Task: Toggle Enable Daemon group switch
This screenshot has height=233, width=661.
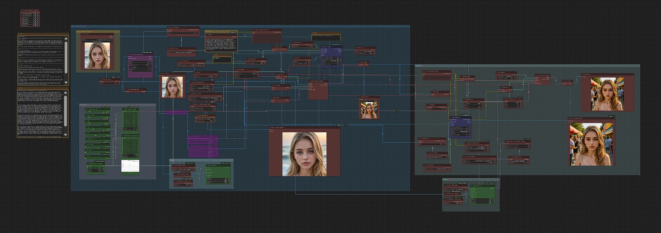Action: coord(35,22)
